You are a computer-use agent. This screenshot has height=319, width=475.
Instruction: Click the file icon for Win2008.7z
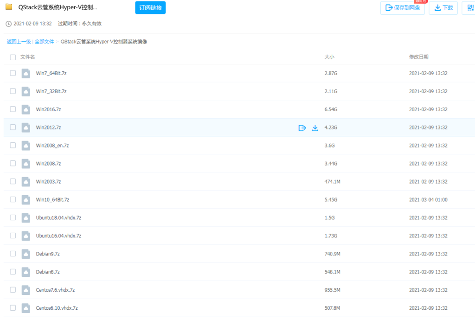pos(26,163)
